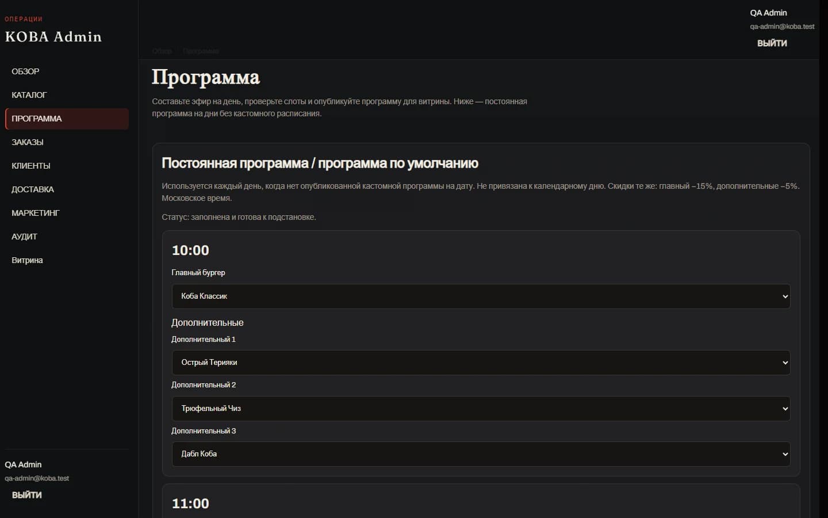828x518 pixels.
Task: Open ЗАКАЗЫ from the sidebar
Action: (67, 142)
